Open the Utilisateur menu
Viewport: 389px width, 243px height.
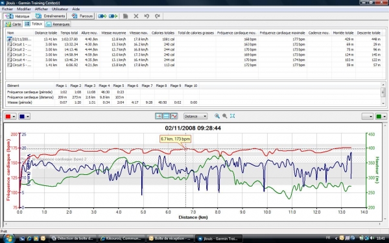[60, 9]
